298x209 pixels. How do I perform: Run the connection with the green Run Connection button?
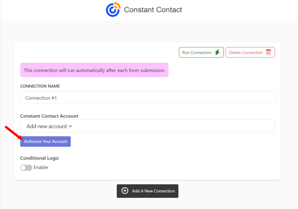pos(201,52)
